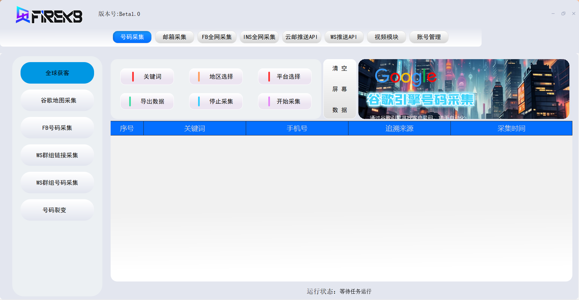Go to the 视频模块 tab
Image resolution: width=579 pixels, height=300 pixels.
(386, 37)
